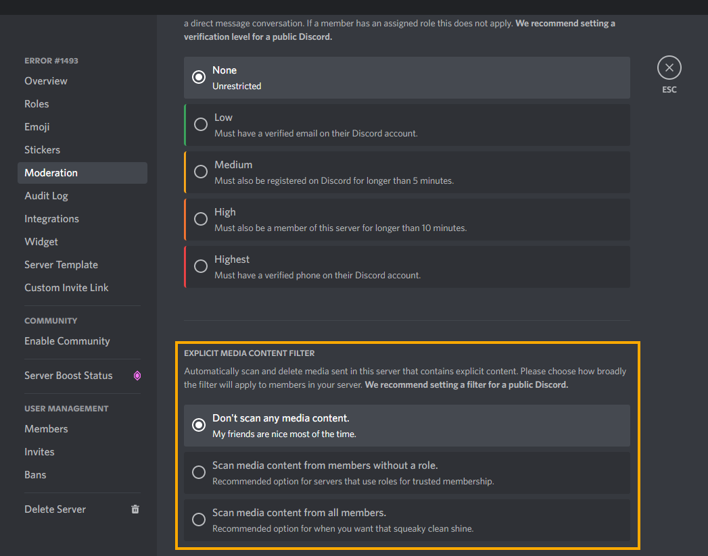Click 'Must have a verified phone' description
Viewport: 708px width, 556px height.
coord(317,276)
